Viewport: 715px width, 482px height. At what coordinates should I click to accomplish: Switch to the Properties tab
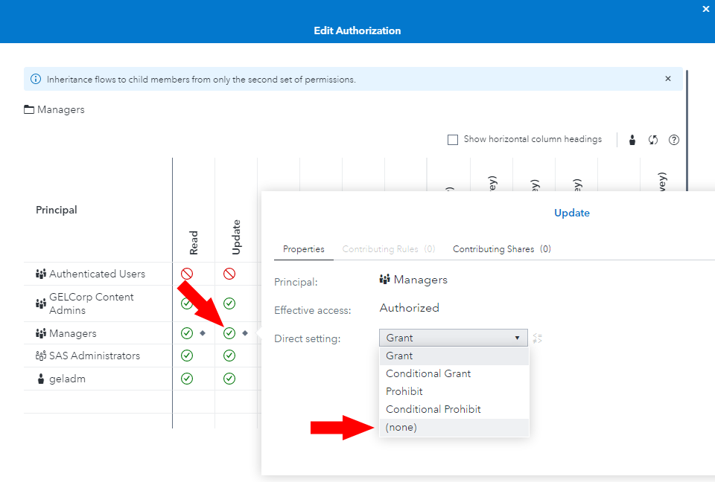[x=303, y=249]
